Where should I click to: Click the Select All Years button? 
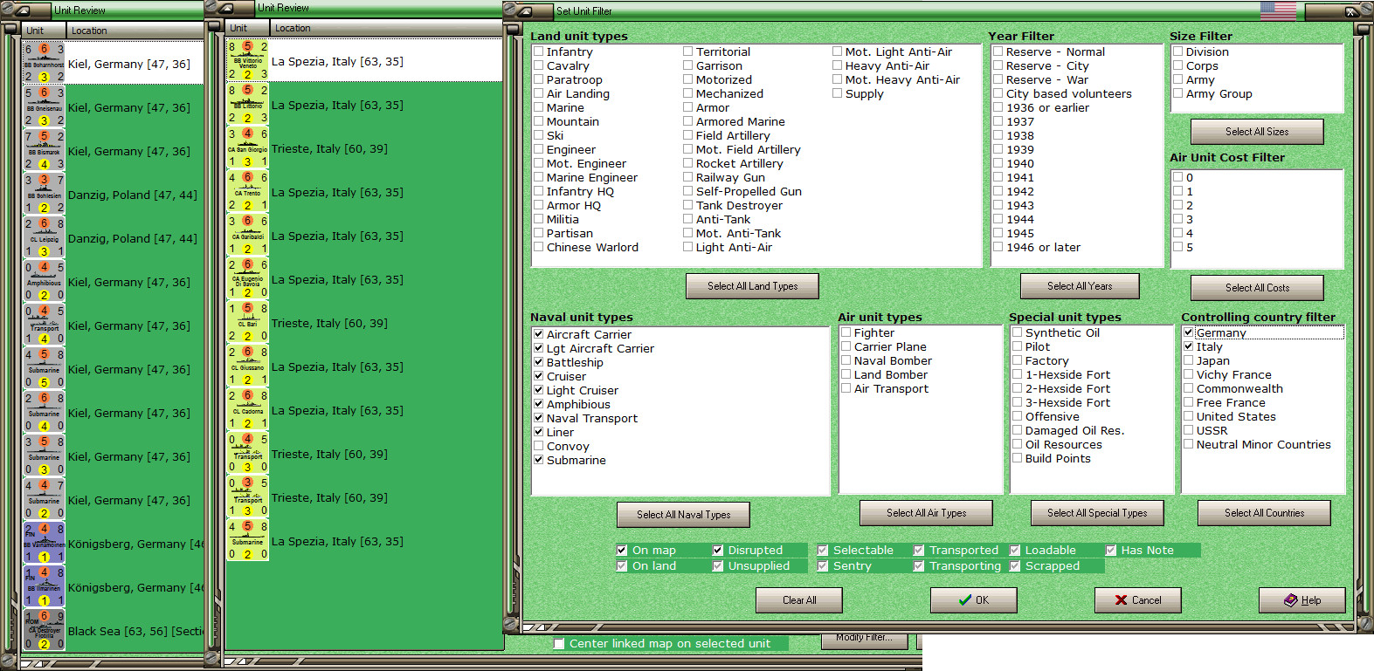[x=1080, y=286]
